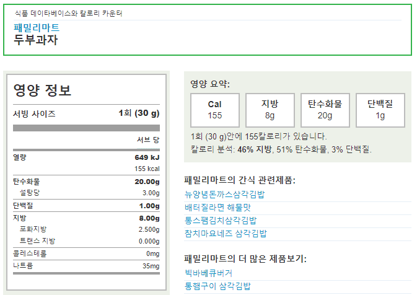Image resolution: width=417 pixels, height=295 pixels.
Task: Click the 더 많은 제품보기 section heading
Action: (x=245, y=259)
